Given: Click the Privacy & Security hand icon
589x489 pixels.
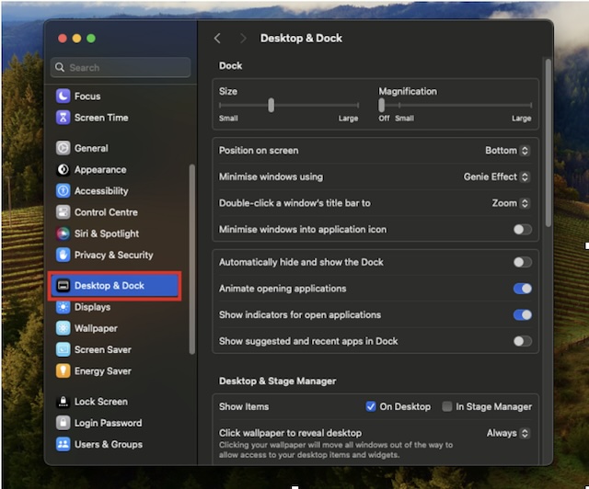Looking at the screenshot, I should pyautogui.click(x=63, y=256).
